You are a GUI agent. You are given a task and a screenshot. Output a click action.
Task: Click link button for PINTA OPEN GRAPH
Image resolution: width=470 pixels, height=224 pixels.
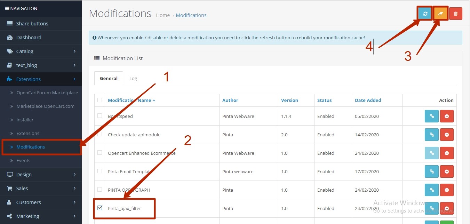tap(432, 190)
